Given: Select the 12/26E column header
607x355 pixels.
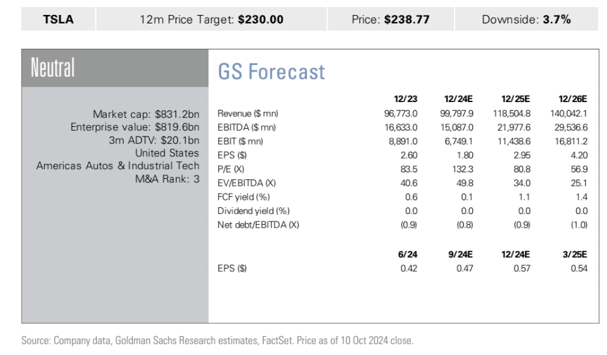Looking at the screenshot, I should point(572,99).
